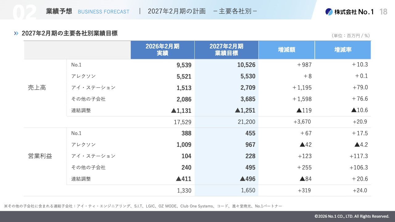Viewport: 395px width, 222px height.
Task: Click the footnote about その他の子会社
Action: tap(143, 206)
